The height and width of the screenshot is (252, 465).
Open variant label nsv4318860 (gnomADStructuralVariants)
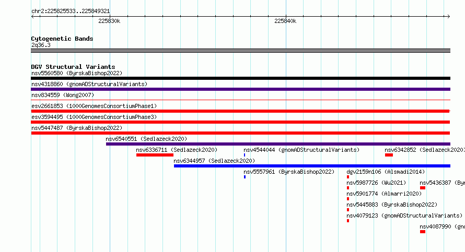pyautogui.click(x=89, y=84)
